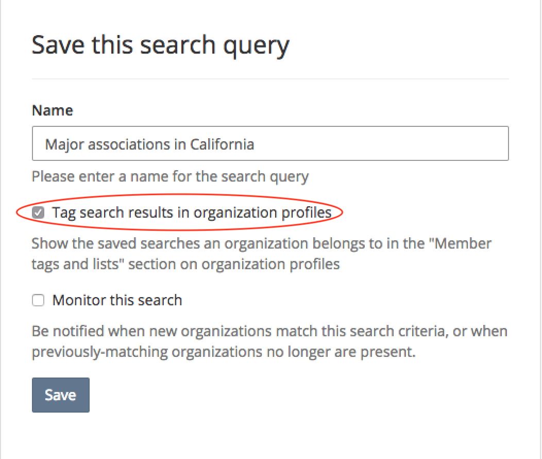Click the Save this search query heading
Image resolution: width=542 pixels, height=459 pixels.
click(161, 45)
